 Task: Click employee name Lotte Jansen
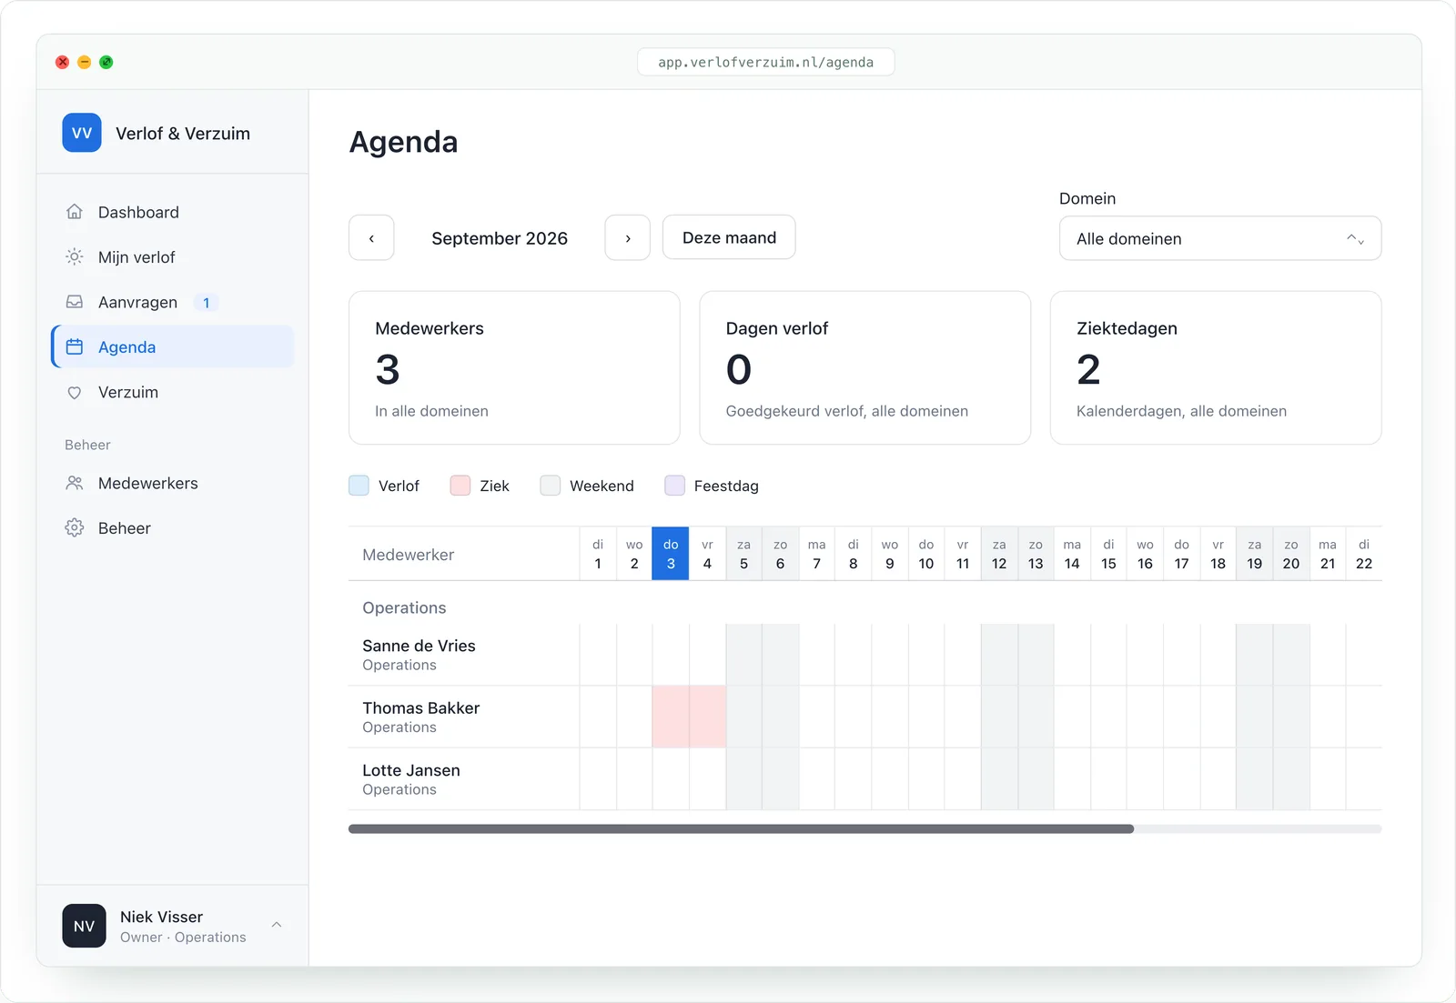click(x=411, y=770)
